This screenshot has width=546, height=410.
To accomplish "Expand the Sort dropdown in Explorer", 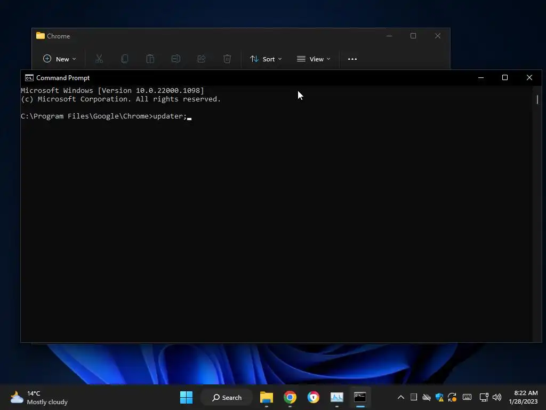I will (x=266, y=59).
